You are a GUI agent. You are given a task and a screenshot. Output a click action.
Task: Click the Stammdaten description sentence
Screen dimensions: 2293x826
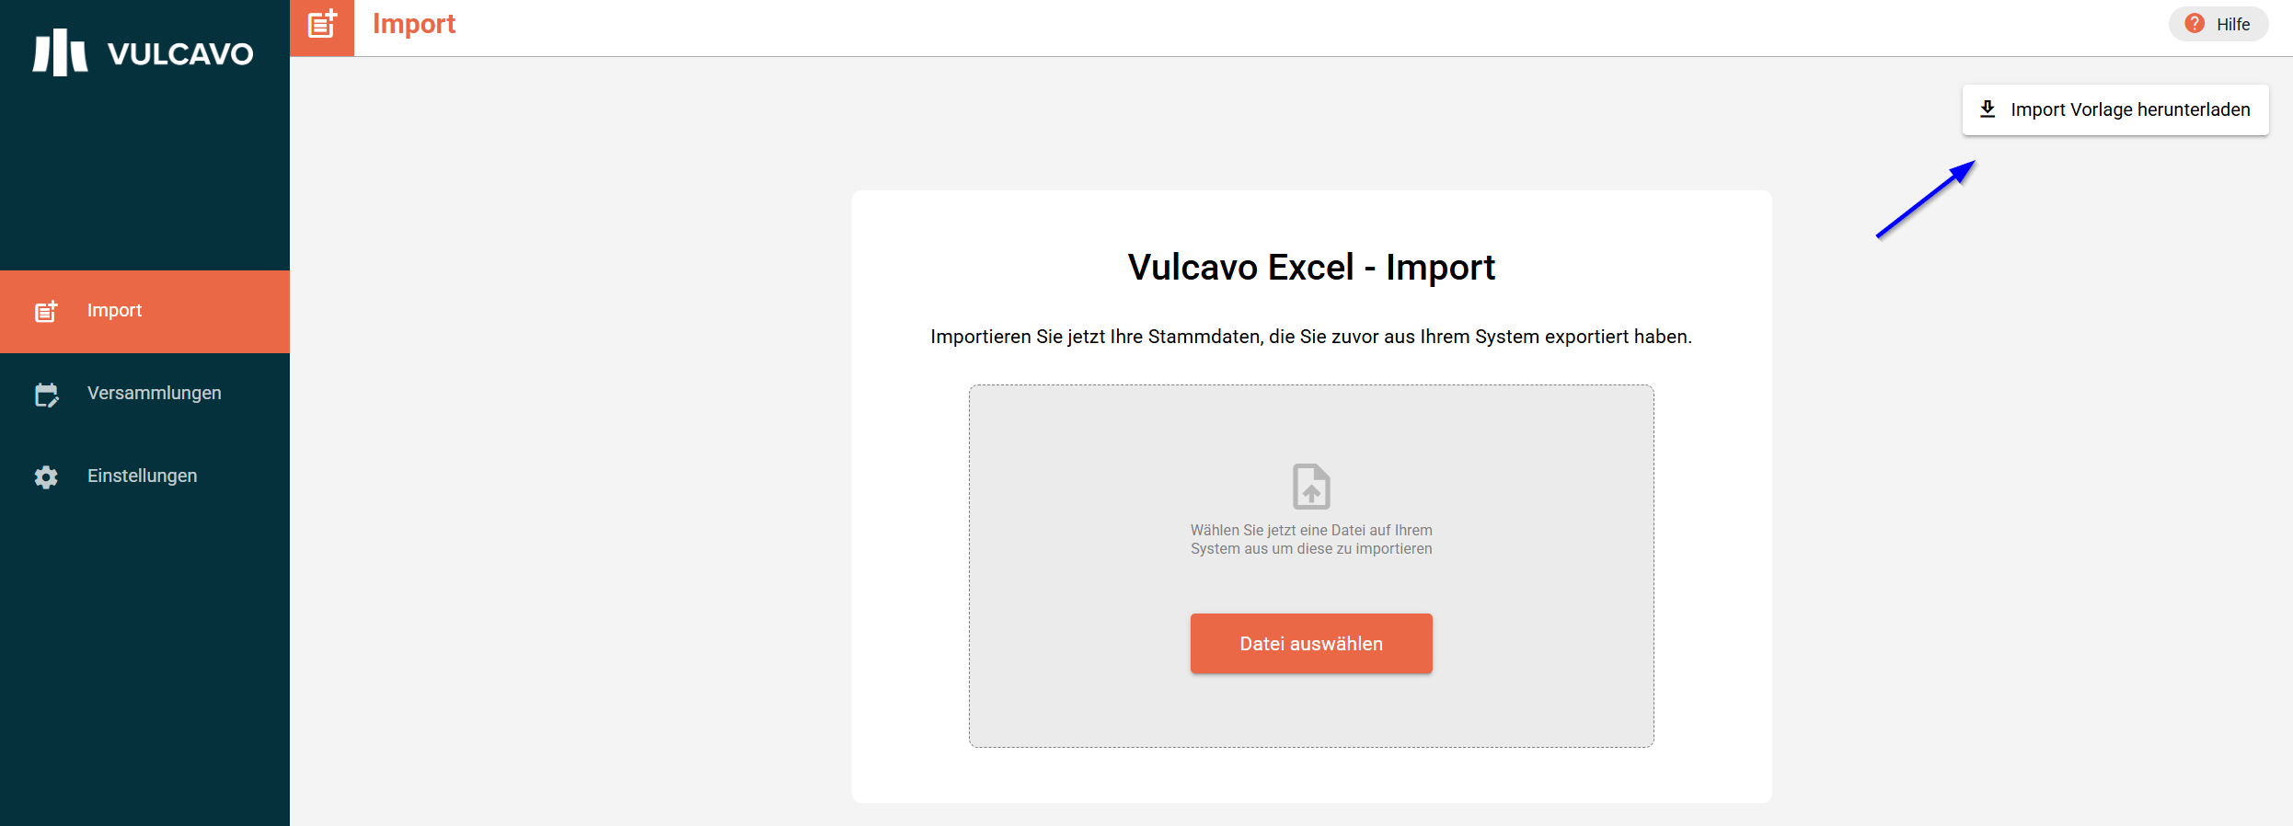[1311, 337]
